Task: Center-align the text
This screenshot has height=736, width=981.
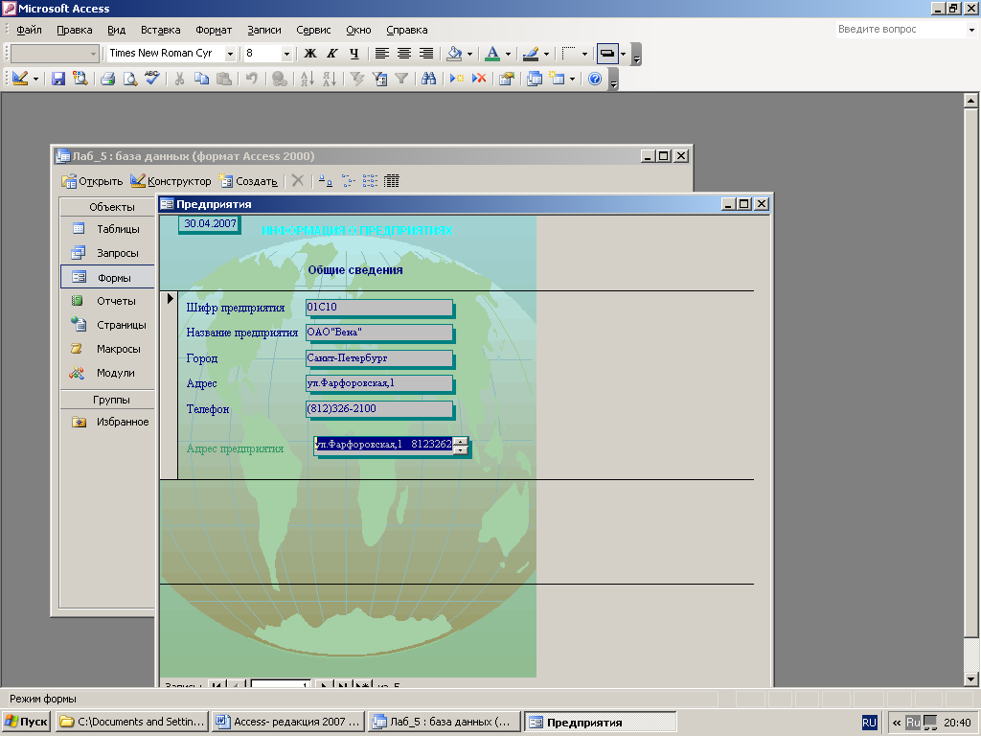Action: (x=403, y=54)
